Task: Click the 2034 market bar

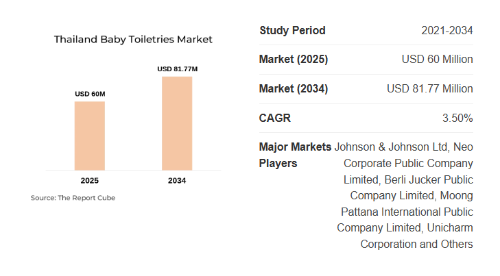Action: click(176, 123)
